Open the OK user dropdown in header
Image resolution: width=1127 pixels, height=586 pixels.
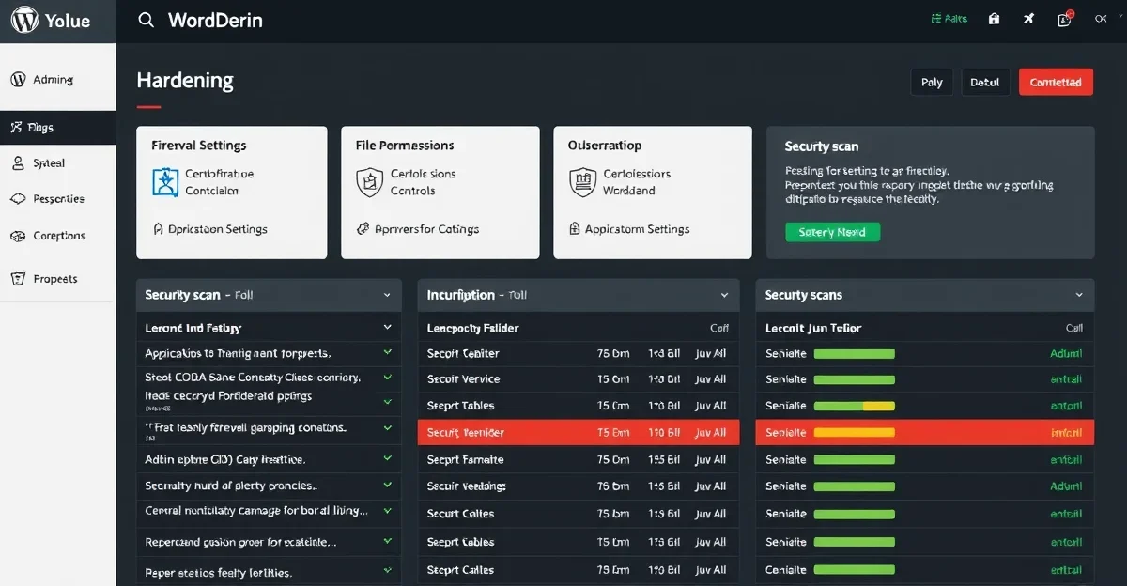pyautogui.click(x=1101, y=19)
